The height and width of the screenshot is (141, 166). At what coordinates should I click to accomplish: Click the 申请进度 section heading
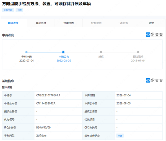(x=8, y=35)
